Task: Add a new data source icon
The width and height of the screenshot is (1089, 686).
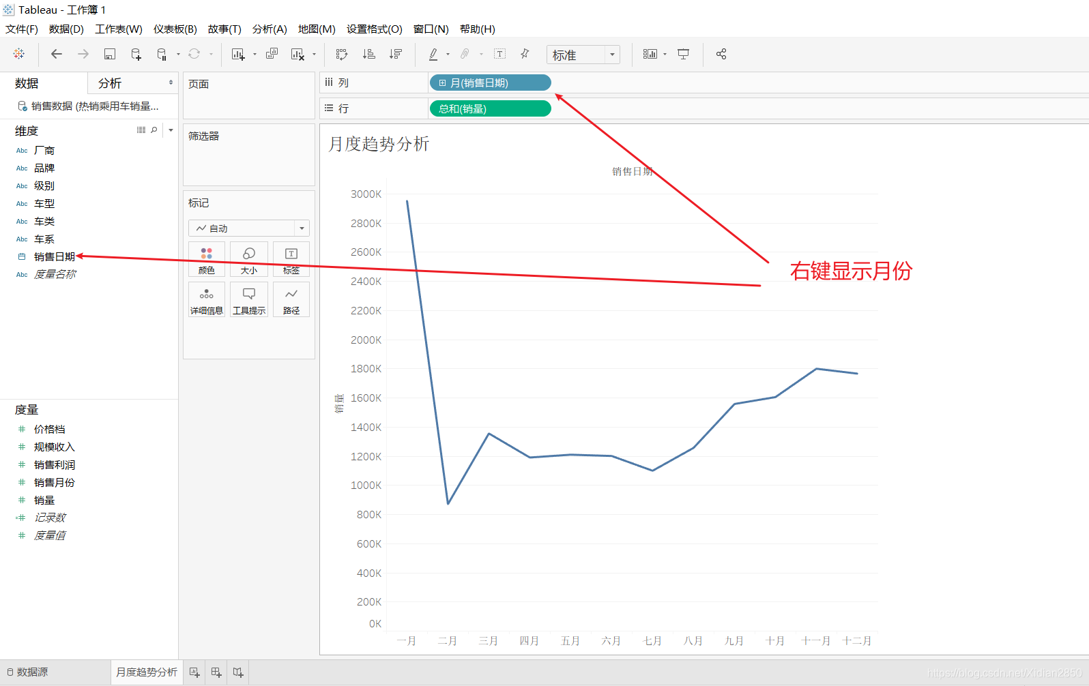Action: tap(136, 54)
